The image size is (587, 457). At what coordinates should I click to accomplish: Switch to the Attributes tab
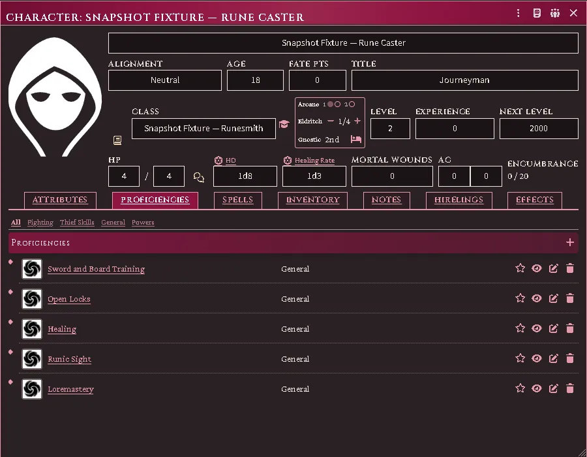click(x=60, y=200)
